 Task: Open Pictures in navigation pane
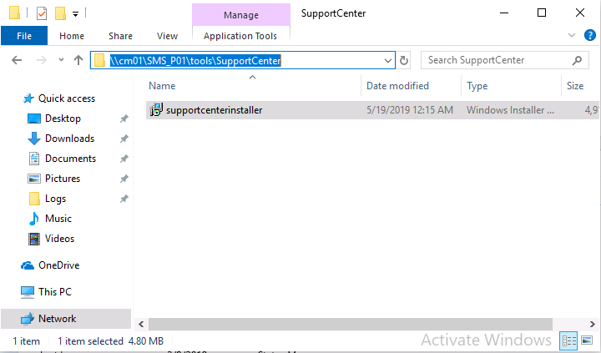(x=63, y=179)
